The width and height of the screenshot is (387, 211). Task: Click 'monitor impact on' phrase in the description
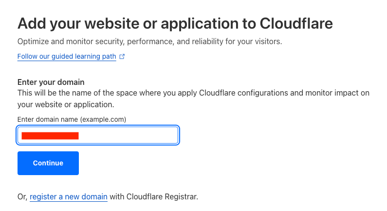coord(337,93)
